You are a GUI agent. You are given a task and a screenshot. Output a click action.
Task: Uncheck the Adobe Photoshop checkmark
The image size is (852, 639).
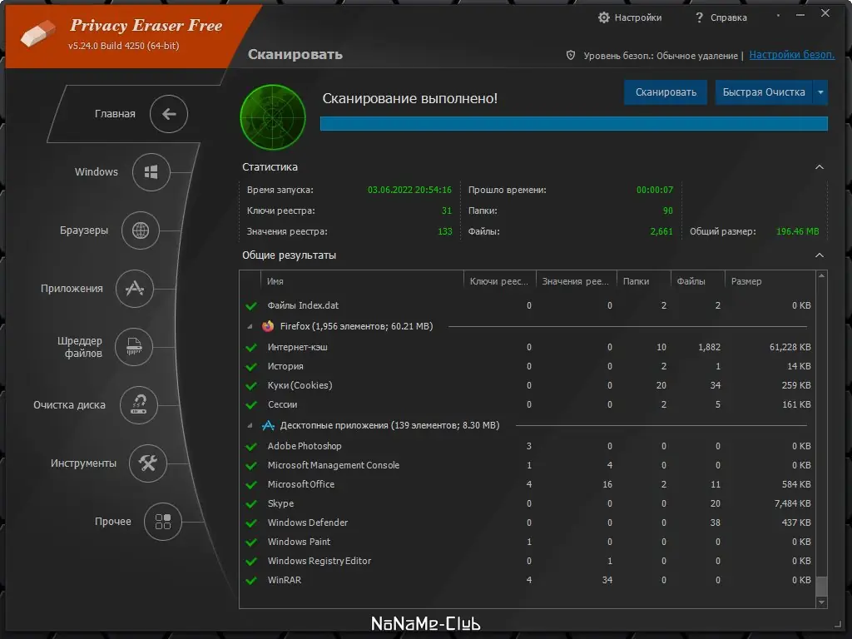coord(251,447)
